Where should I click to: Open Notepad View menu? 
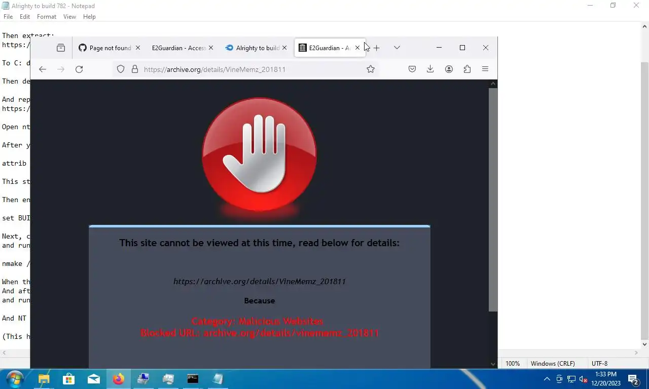click(69, 17)
